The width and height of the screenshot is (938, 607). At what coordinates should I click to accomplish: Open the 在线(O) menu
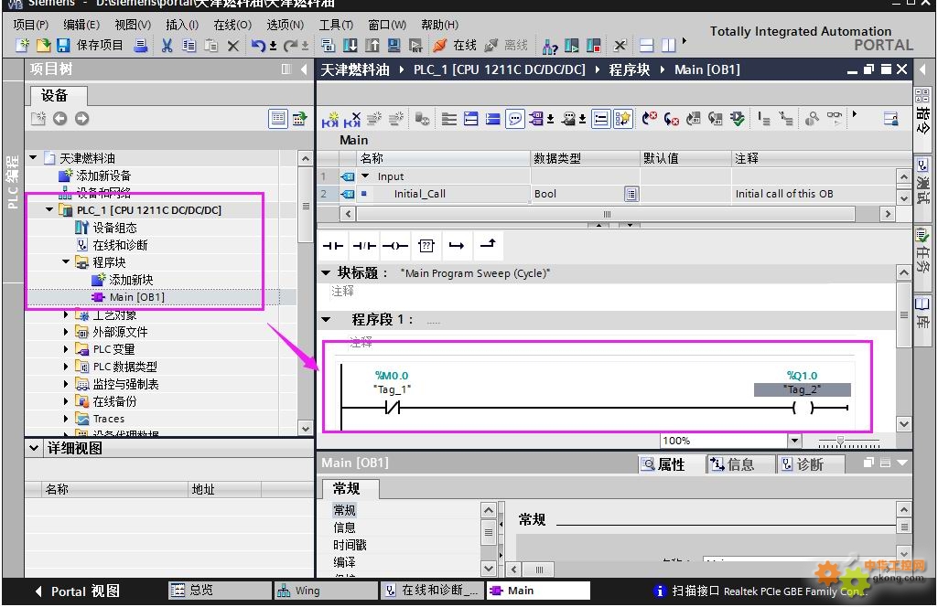coord(232,25)
